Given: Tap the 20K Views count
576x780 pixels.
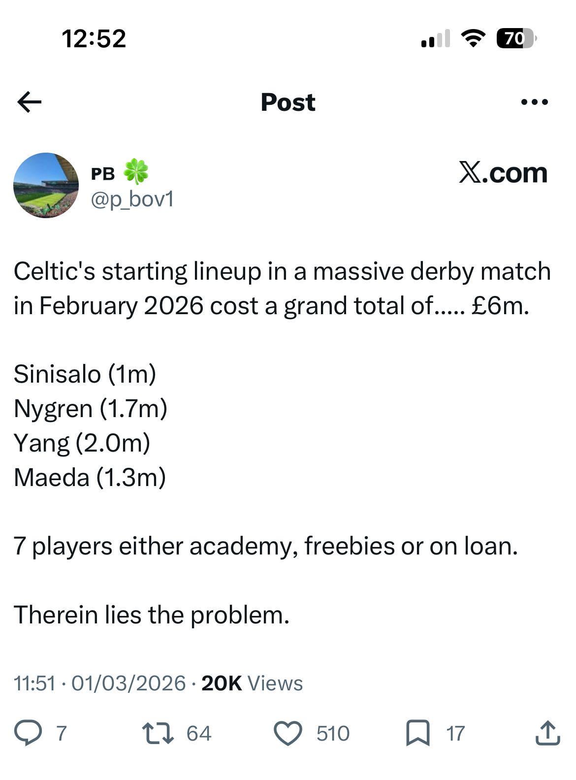Looking at the screenshot, I should [252, 683].
